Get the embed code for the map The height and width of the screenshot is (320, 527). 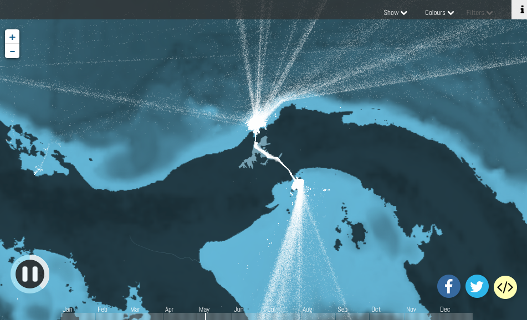click(x=505, y=287)
